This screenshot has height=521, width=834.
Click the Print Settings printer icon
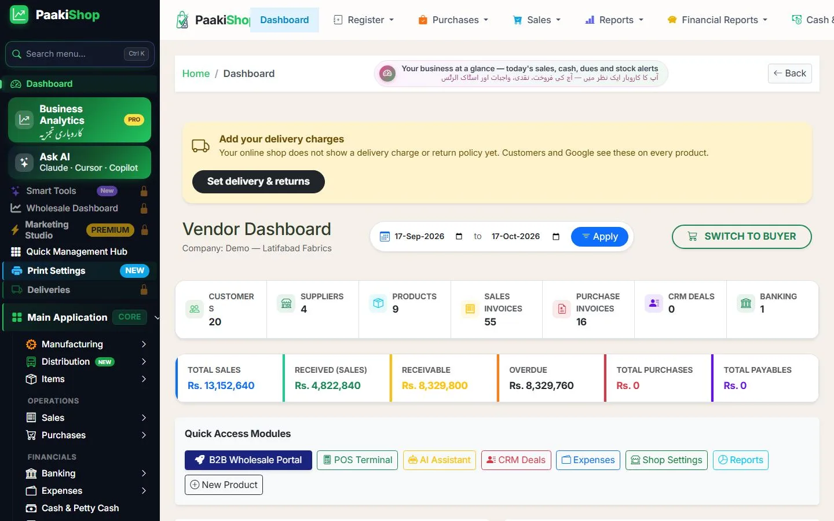[x=17, y=271]
